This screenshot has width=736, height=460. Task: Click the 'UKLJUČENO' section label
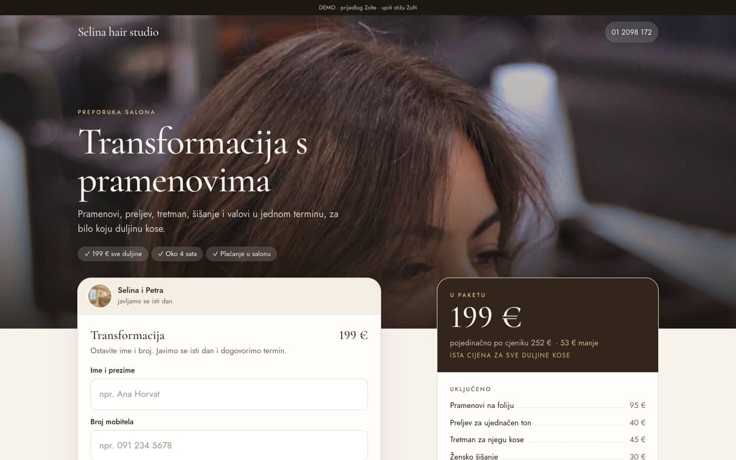click(x=471, y=389)
